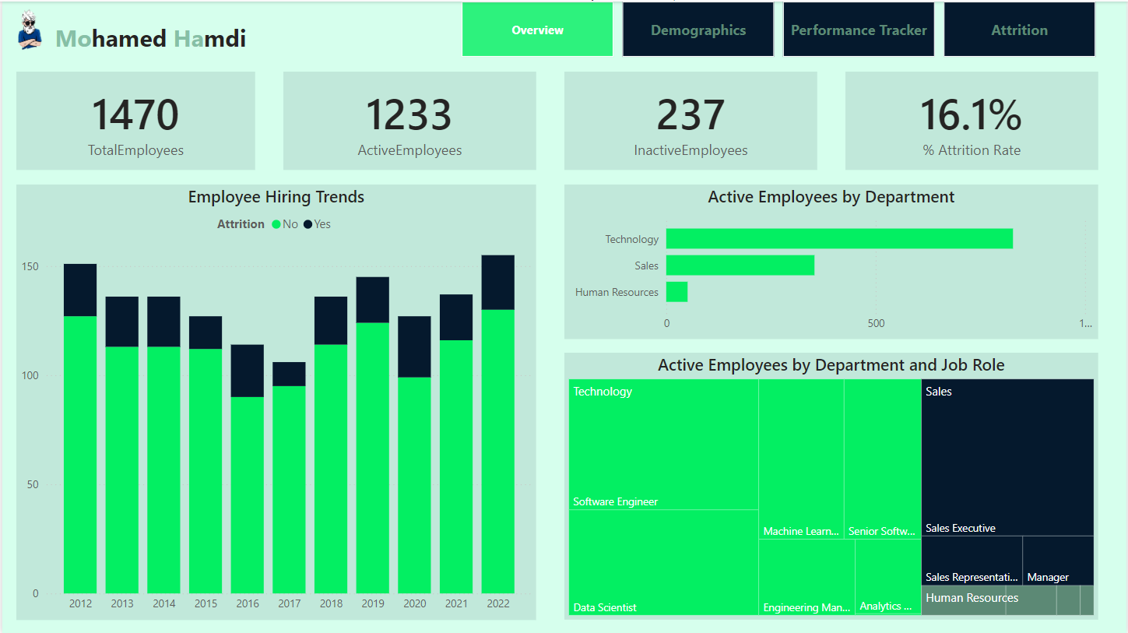Select the % Attrition Rate card

point(971,121)
